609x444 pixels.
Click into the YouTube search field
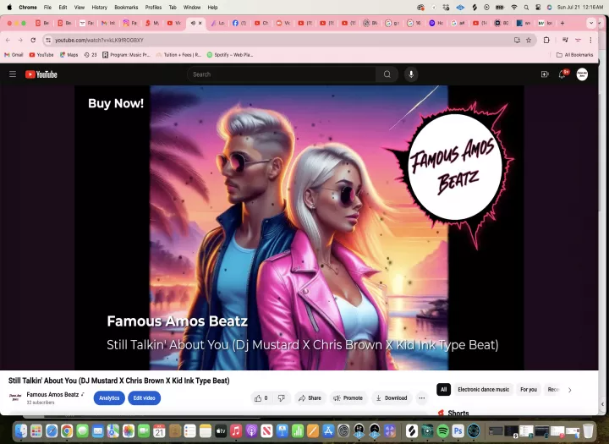pyautogui.click(x=281, y=74)
